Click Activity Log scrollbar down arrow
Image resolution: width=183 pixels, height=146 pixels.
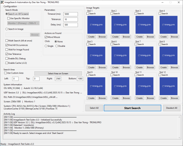point(179,138)
